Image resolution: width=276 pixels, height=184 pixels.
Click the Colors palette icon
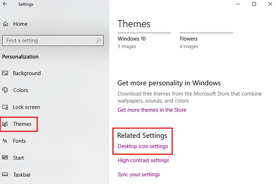(x=5, y=90)
